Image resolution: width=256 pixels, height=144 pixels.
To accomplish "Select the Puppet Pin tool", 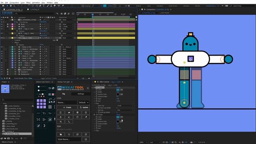I will [x=63, y=6].
